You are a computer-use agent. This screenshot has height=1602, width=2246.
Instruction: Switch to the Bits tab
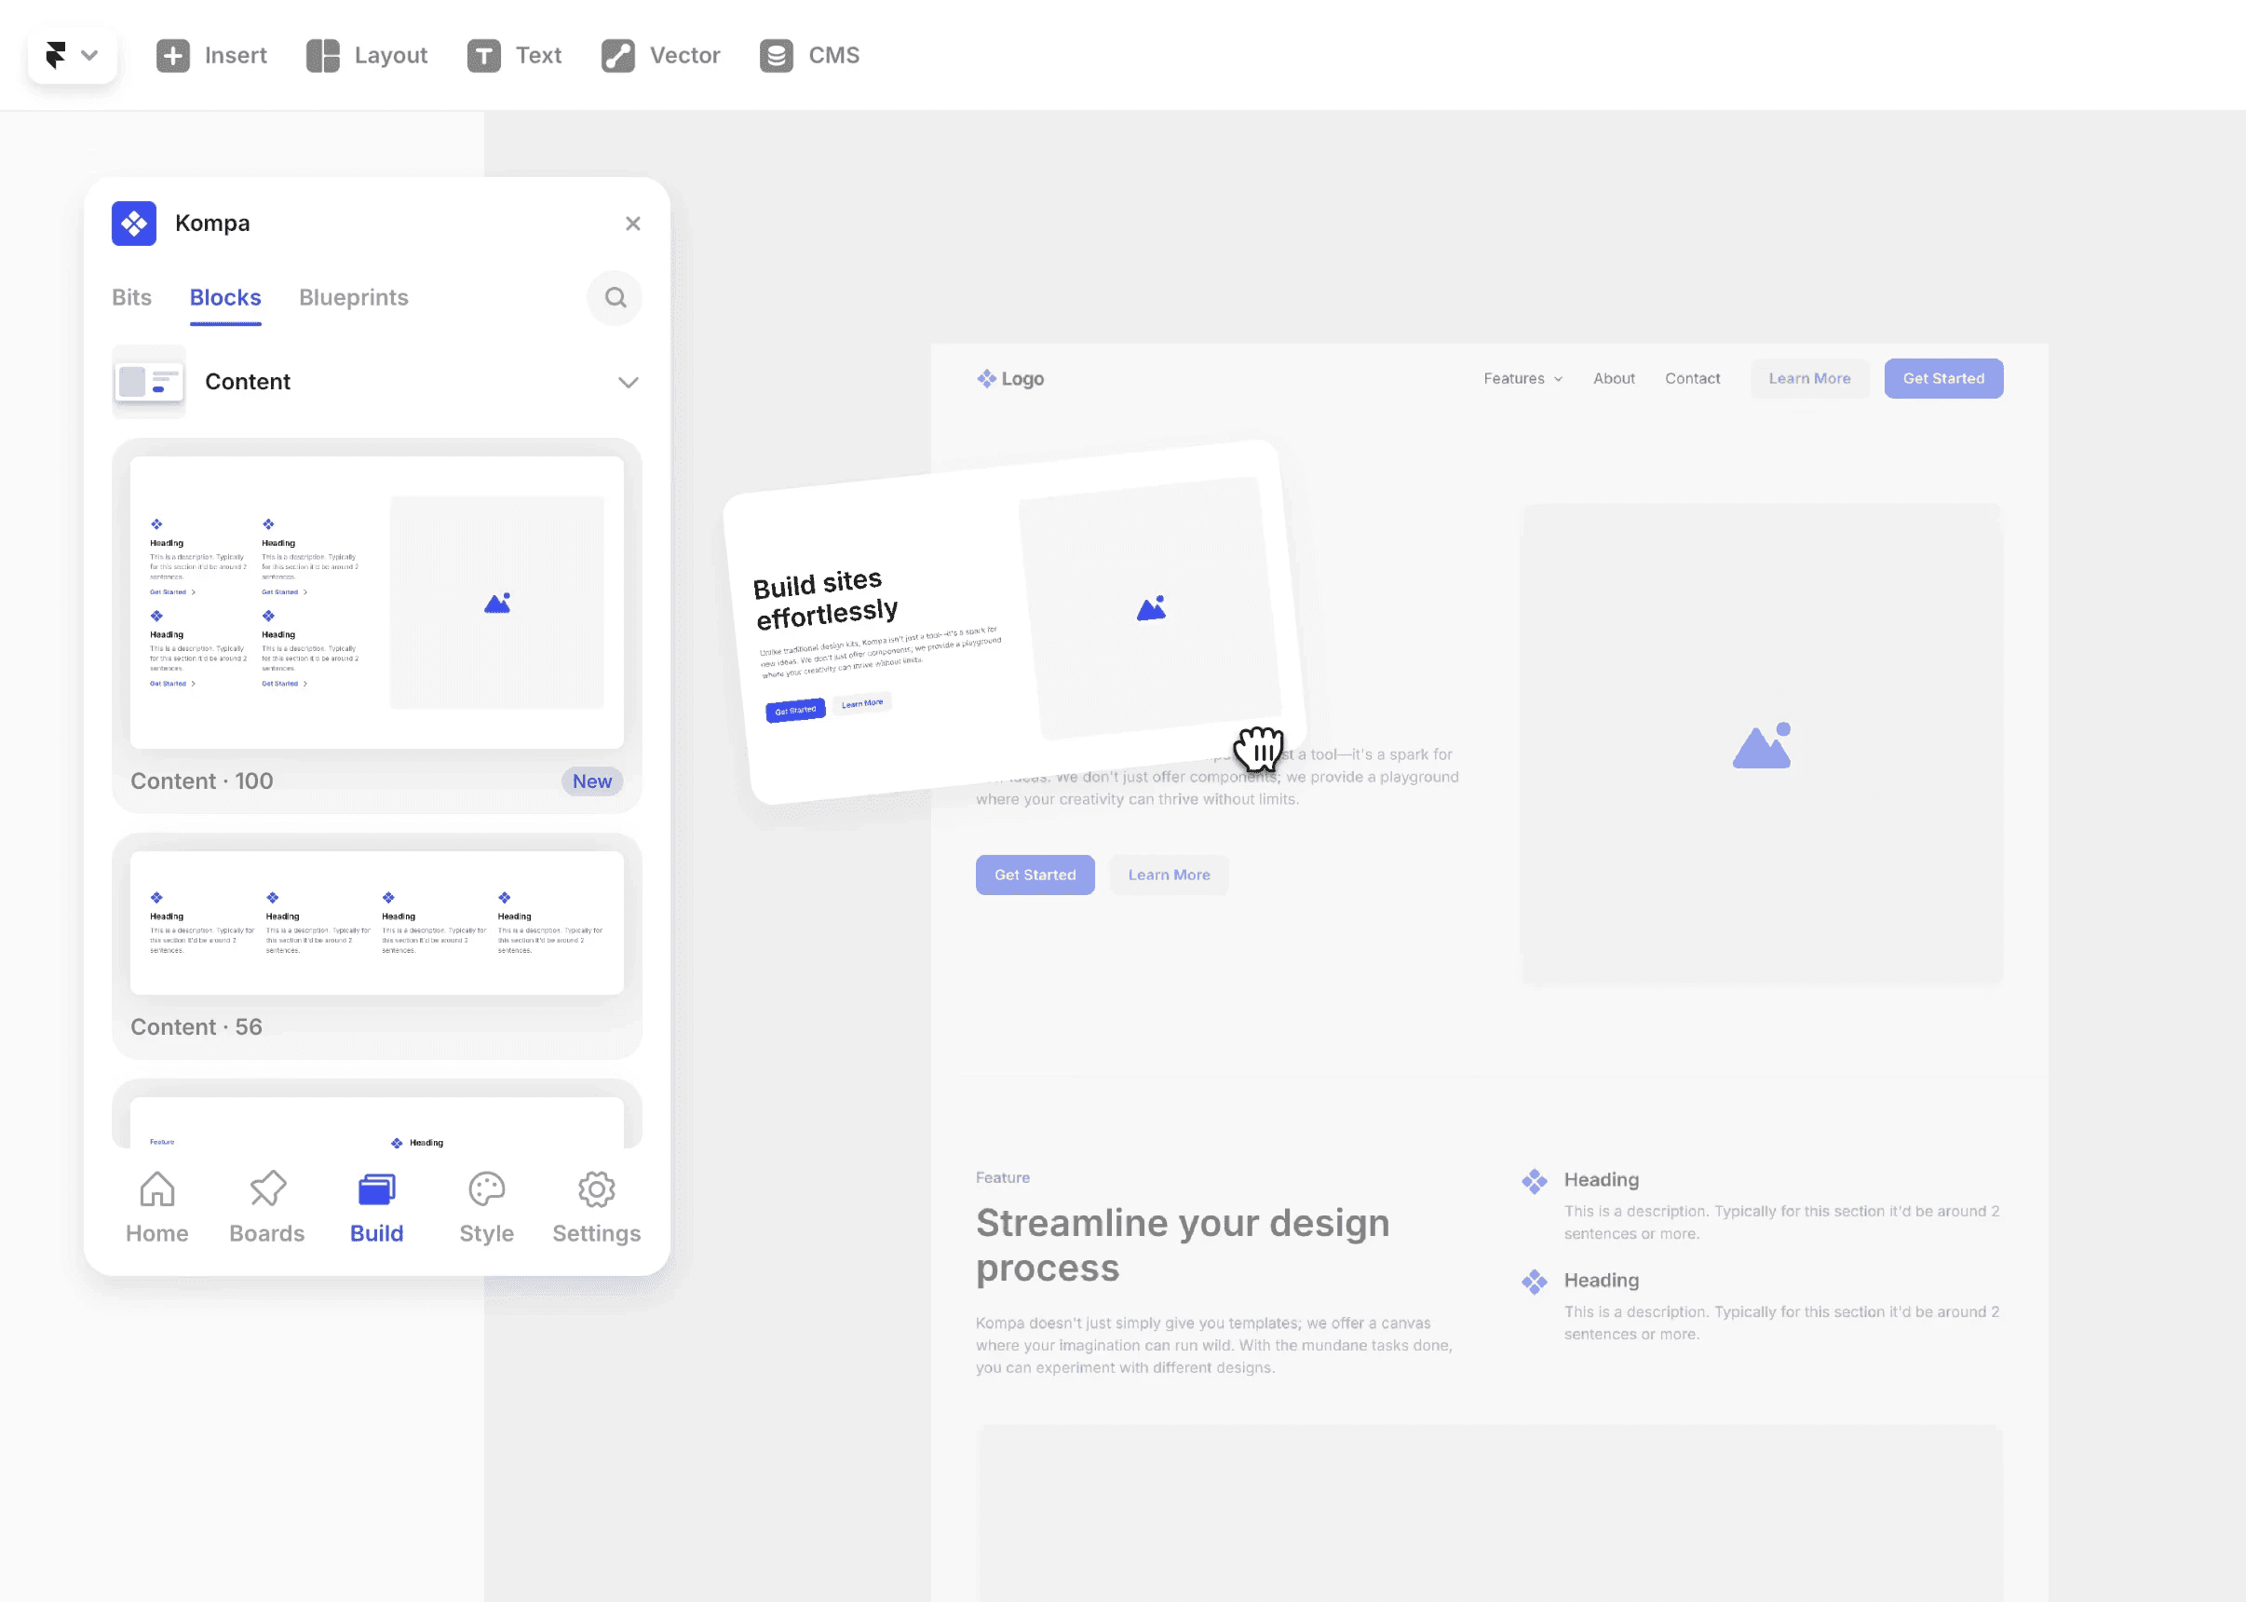point(131,297)
